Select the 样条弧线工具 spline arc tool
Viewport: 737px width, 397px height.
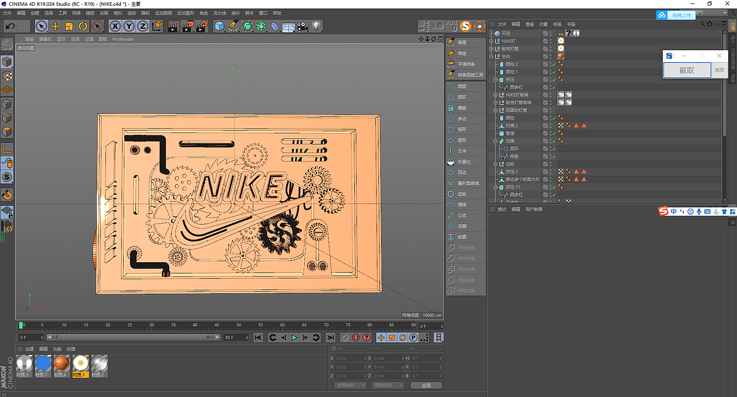pos(465,75)
